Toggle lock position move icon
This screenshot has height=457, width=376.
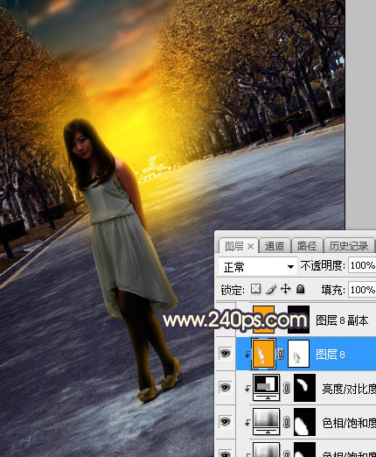[285, 289]
